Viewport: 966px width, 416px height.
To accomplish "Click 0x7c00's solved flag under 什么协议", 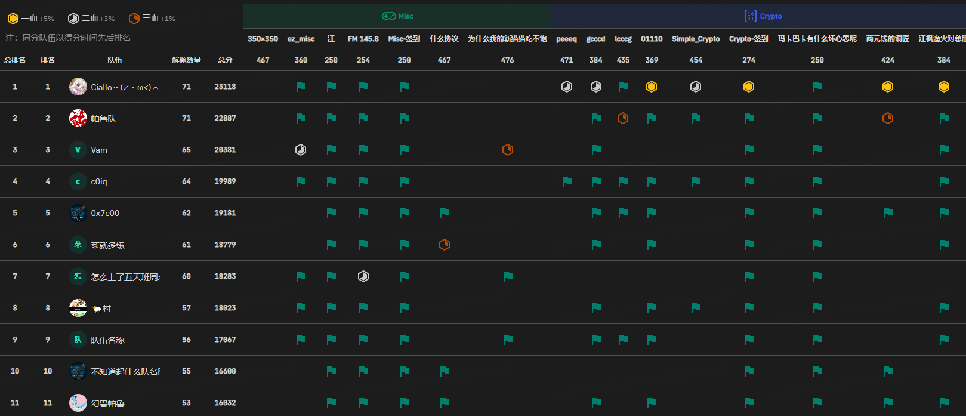I will pyautogui.click(x=445, y=213).
